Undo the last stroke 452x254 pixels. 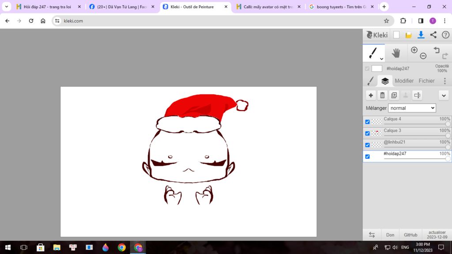click(x=437, y=50)
